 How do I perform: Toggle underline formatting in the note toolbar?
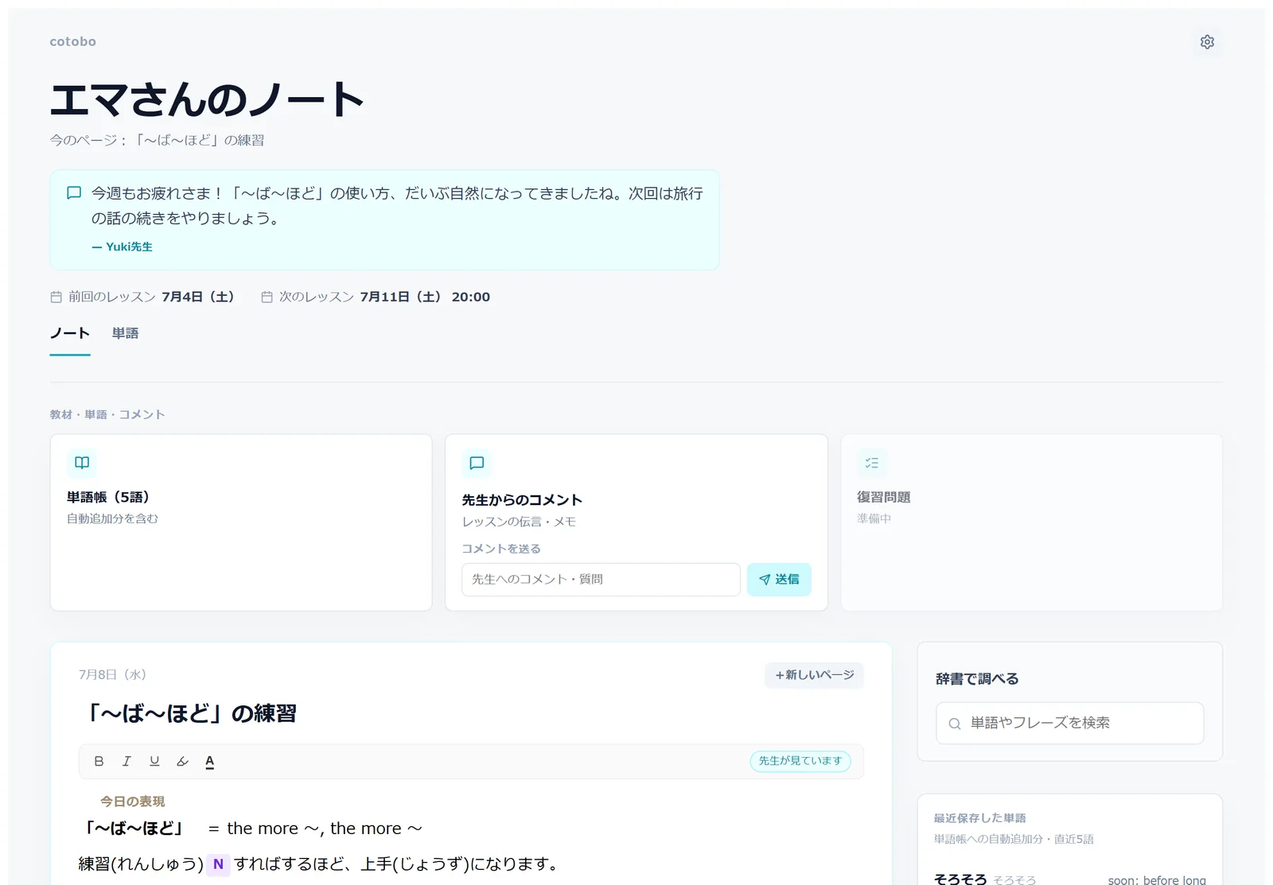(x=154, y=762)
